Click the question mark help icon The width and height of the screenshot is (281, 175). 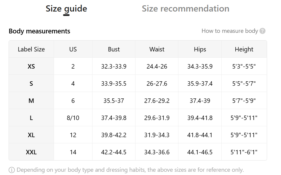tap(262, 31)
